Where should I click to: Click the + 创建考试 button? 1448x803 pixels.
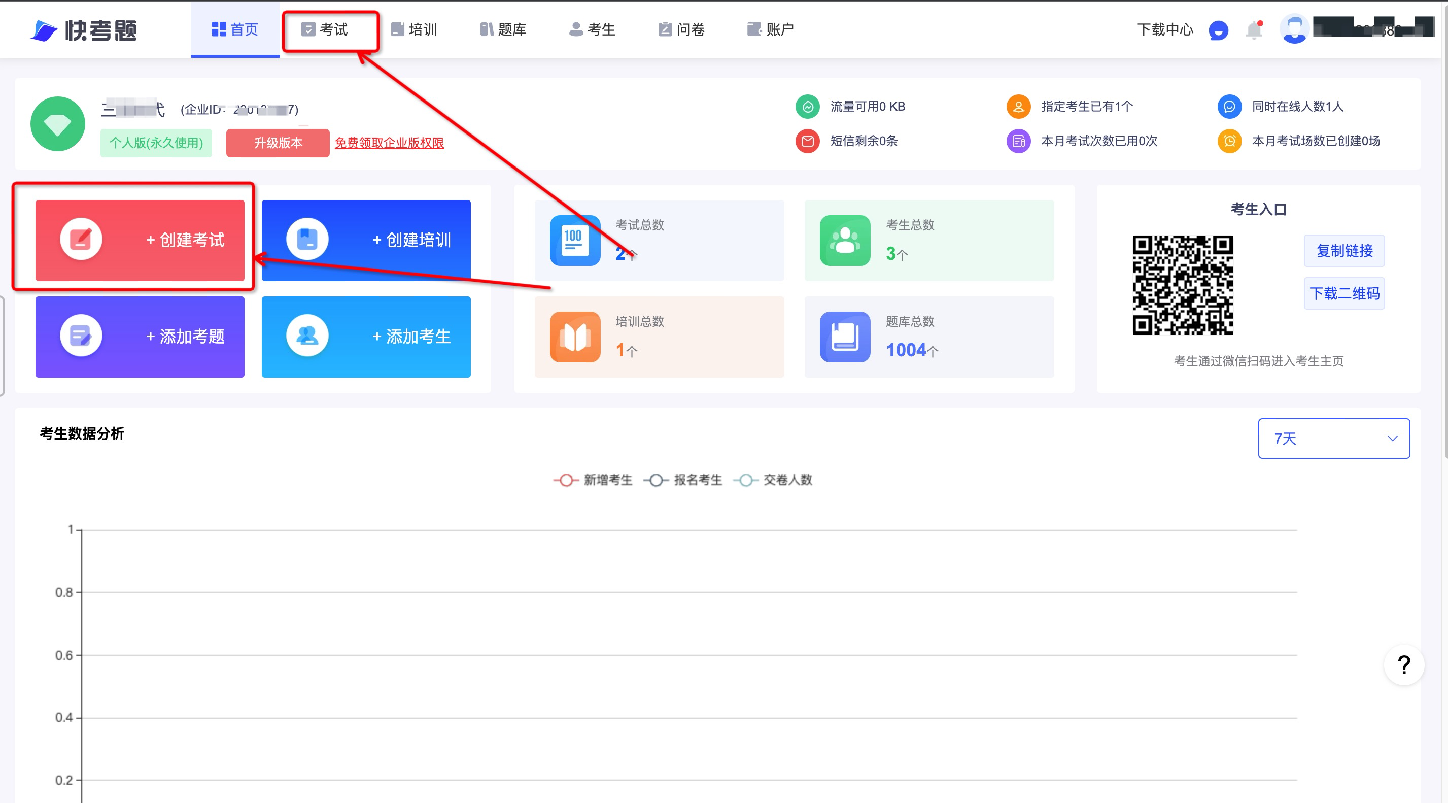click(140, 240)
